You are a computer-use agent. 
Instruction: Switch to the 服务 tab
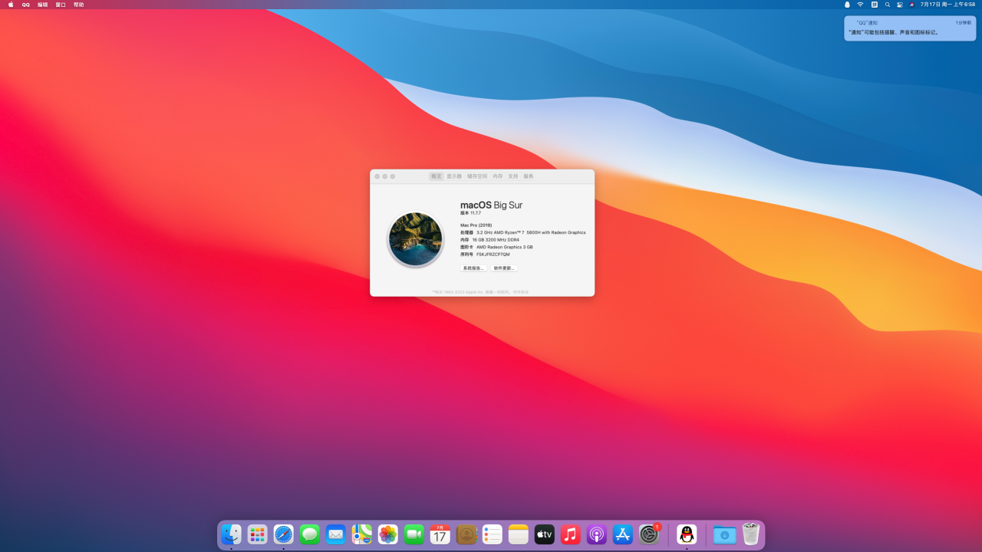click(x=529, y=176)
